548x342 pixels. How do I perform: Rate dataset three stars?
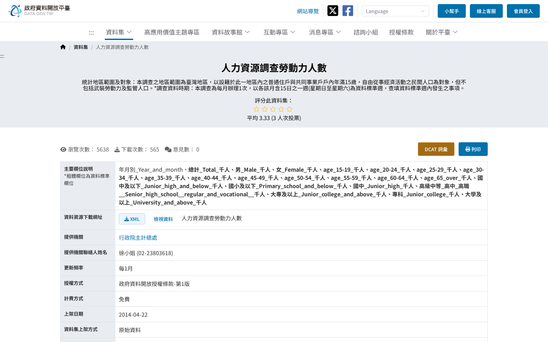[273, 109]
